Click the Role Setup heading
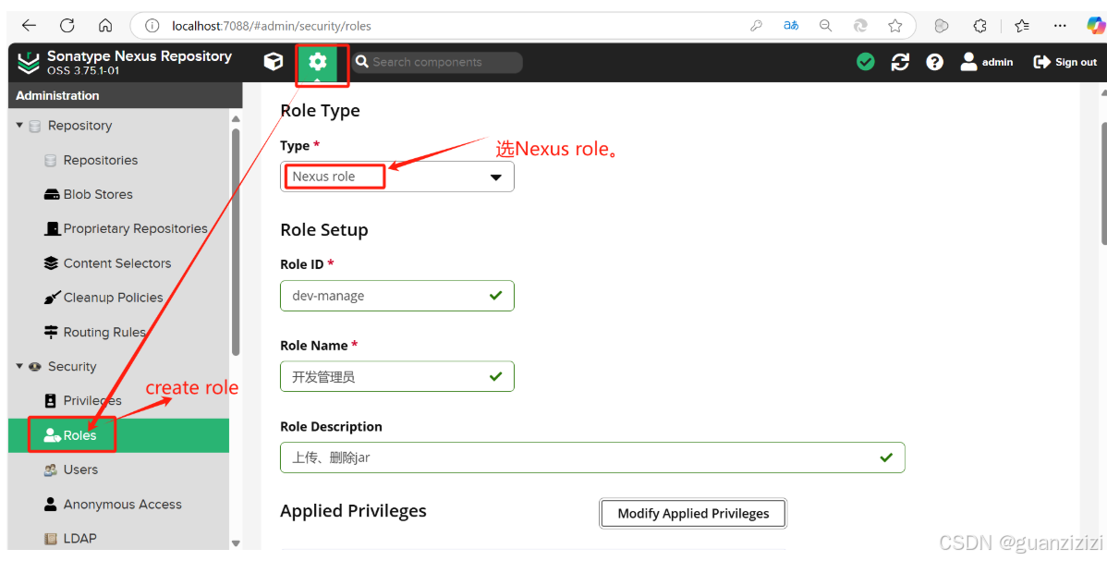 click(324, 230)
